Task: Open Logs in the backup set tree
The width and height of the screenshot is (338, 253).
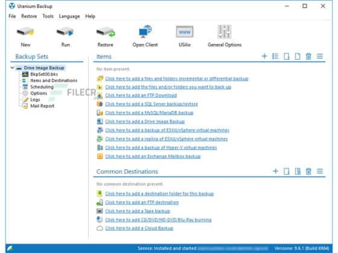Action: click(x=35, y=99)
